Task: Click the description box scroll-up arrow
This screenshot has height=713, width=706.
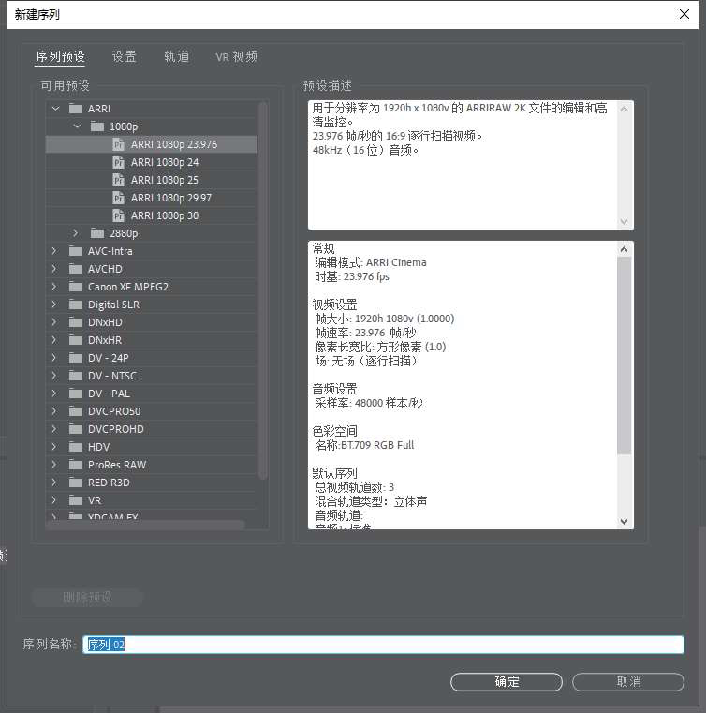Action: coord(625,109)
